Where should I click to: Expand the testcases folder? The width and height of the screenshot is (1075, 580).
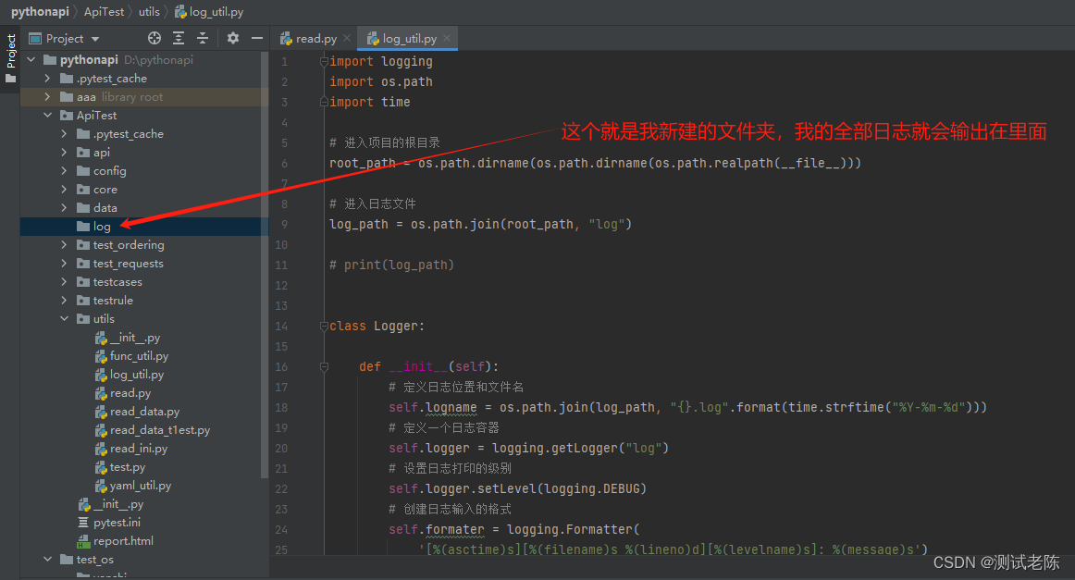pos(65,282)
